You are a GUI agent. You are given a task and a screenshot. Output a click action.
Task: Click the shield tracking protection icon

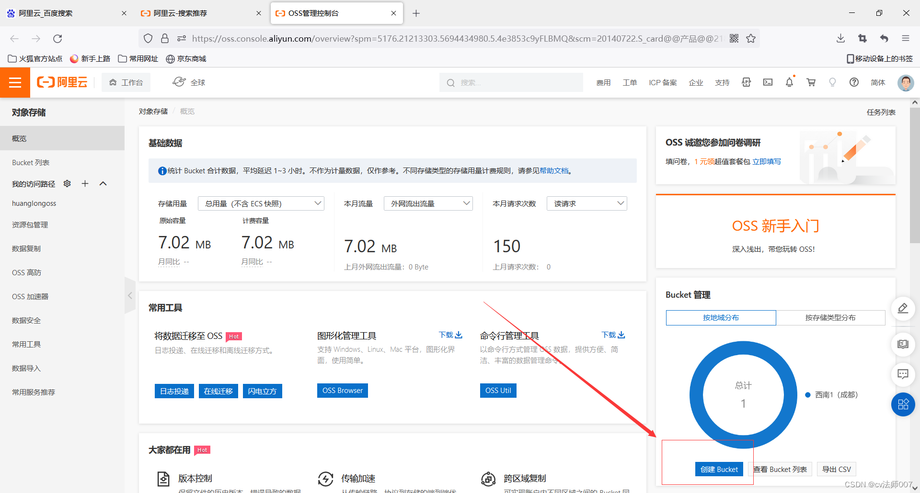point(148,38)
